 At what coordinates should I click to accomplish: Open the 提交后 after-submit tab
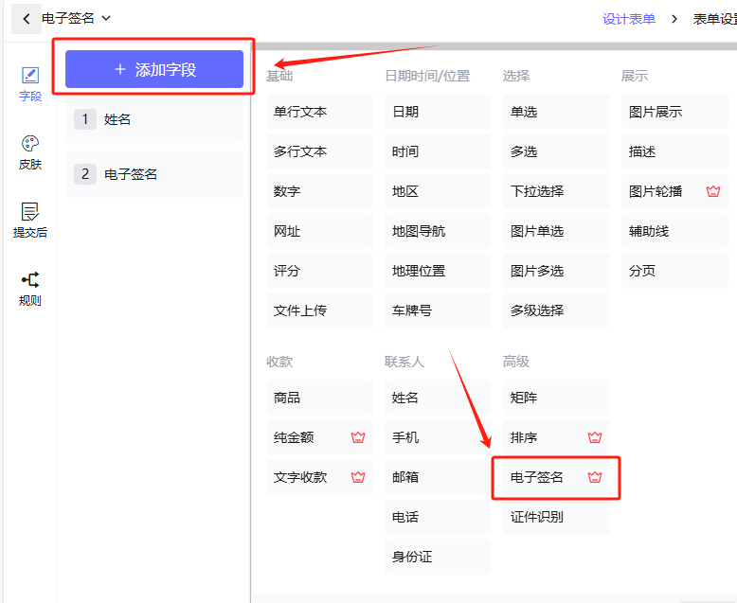(x=30, y=221)
